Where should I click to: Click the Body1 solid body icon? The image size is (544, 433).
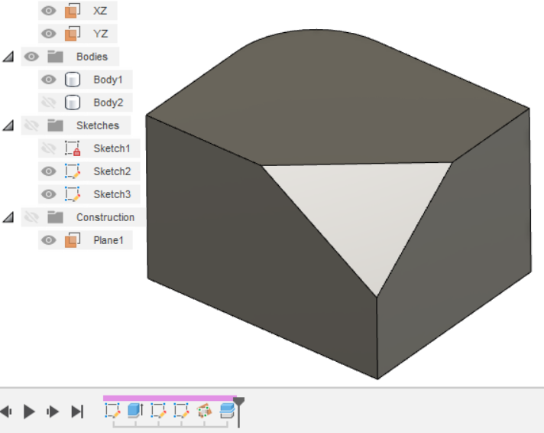[73, 80]
